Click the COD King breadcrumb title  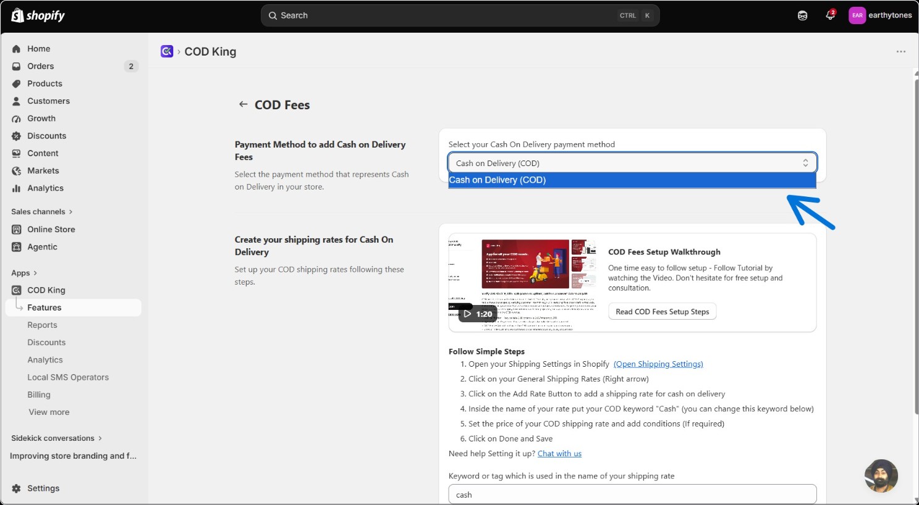pos(210,51)
